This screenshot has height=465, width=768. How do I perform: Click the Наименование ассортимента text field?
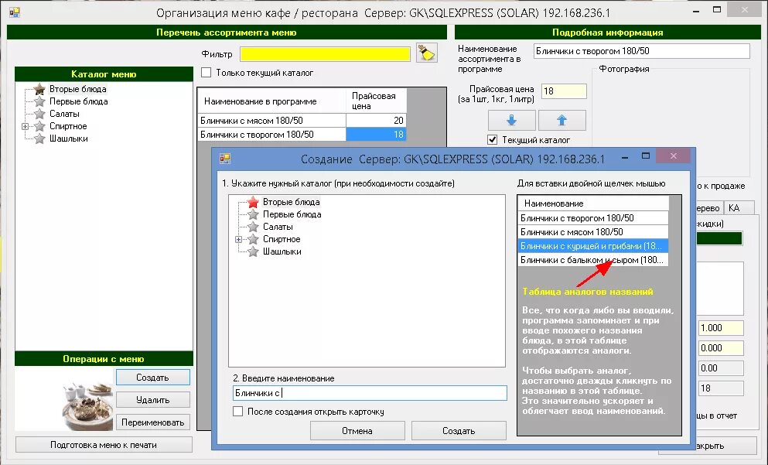tap(642, 51)
